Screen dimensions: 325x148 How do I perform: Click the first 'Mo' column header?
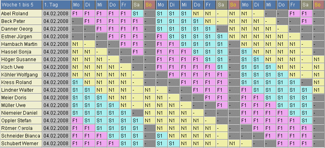77,5
